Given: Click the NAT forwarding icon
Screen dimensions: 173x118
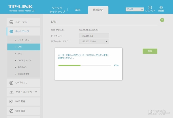Looking at the screenshot, I should [x=11, y=102].
